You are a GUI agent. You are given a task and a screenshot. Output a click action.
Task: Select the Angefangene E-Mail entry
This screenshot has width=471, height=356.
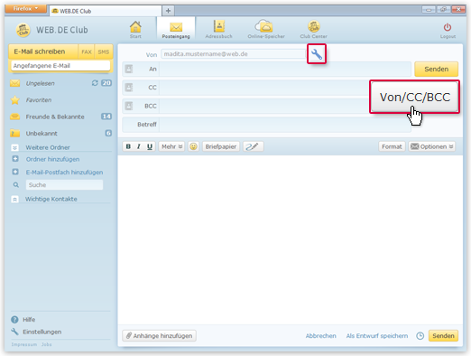[x=60, y=66]
